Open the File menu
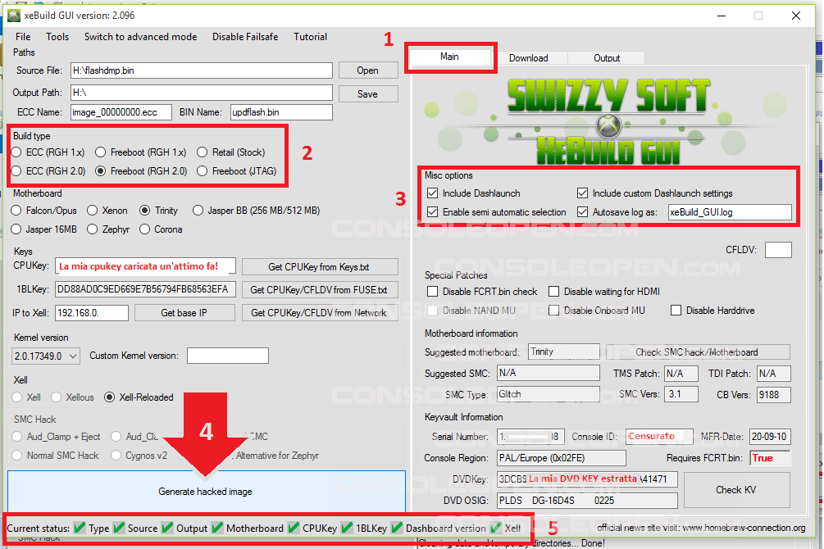This screenshot has width=824, height=549. [x=23, y=37]
